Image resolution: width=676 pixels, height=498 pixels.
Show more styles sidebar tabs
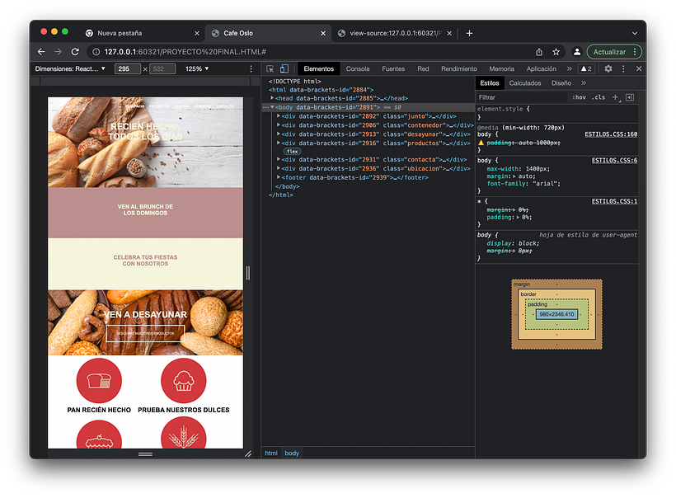(584, 83)
